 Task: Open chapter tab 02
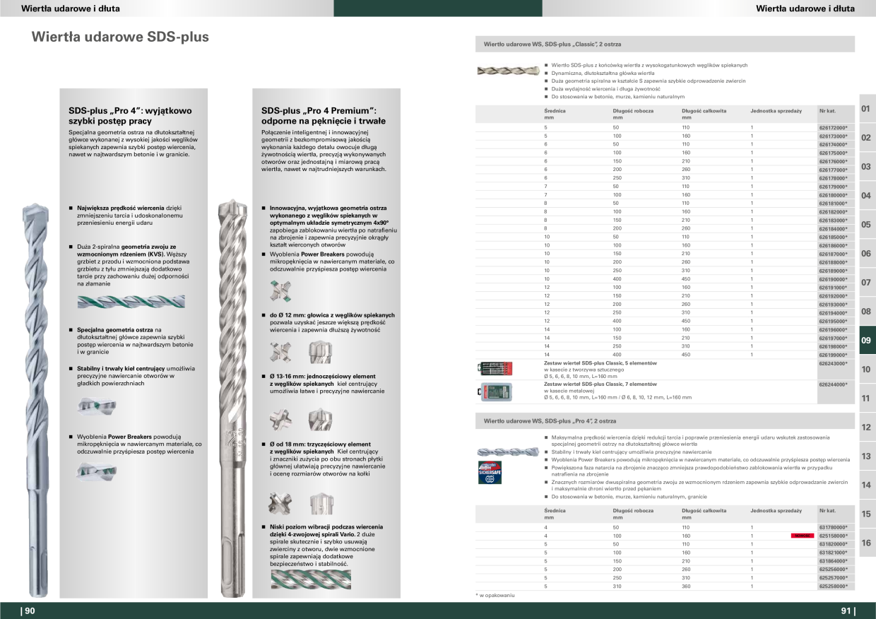pyautogui.click(x=867, y=138)
